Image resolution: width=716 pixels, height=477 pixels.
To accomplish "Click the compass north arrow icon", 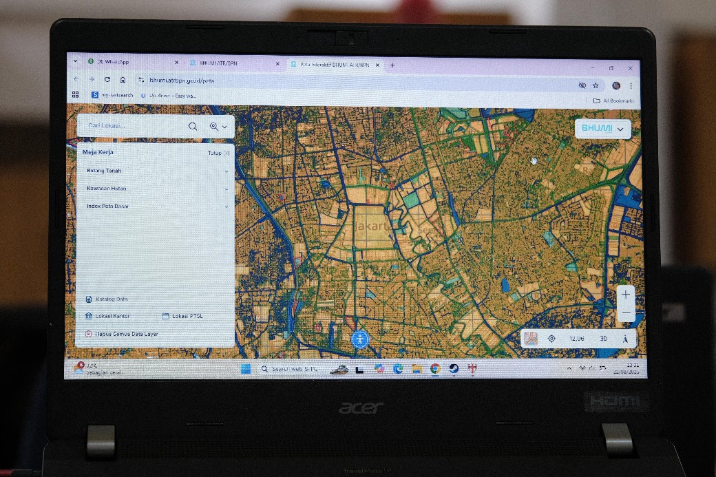I will 625,339.
